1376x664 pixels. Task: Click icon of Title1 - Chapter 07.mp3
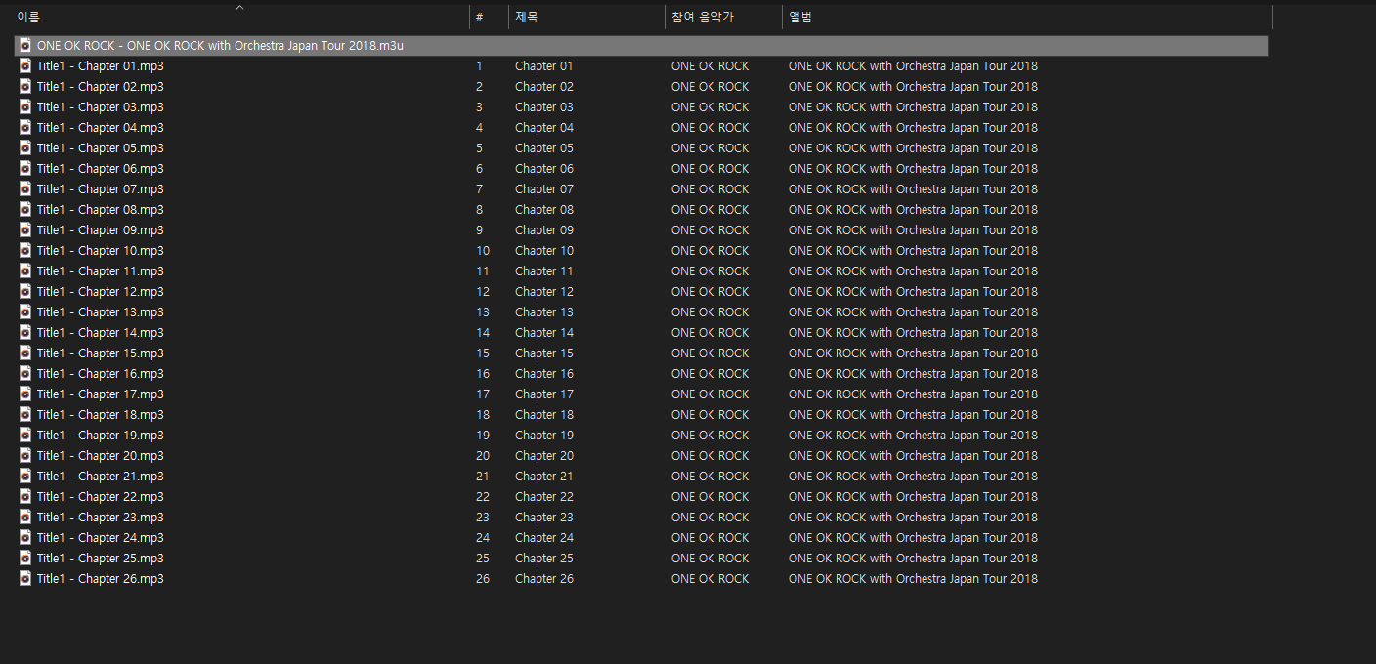[x=25, y=189]
